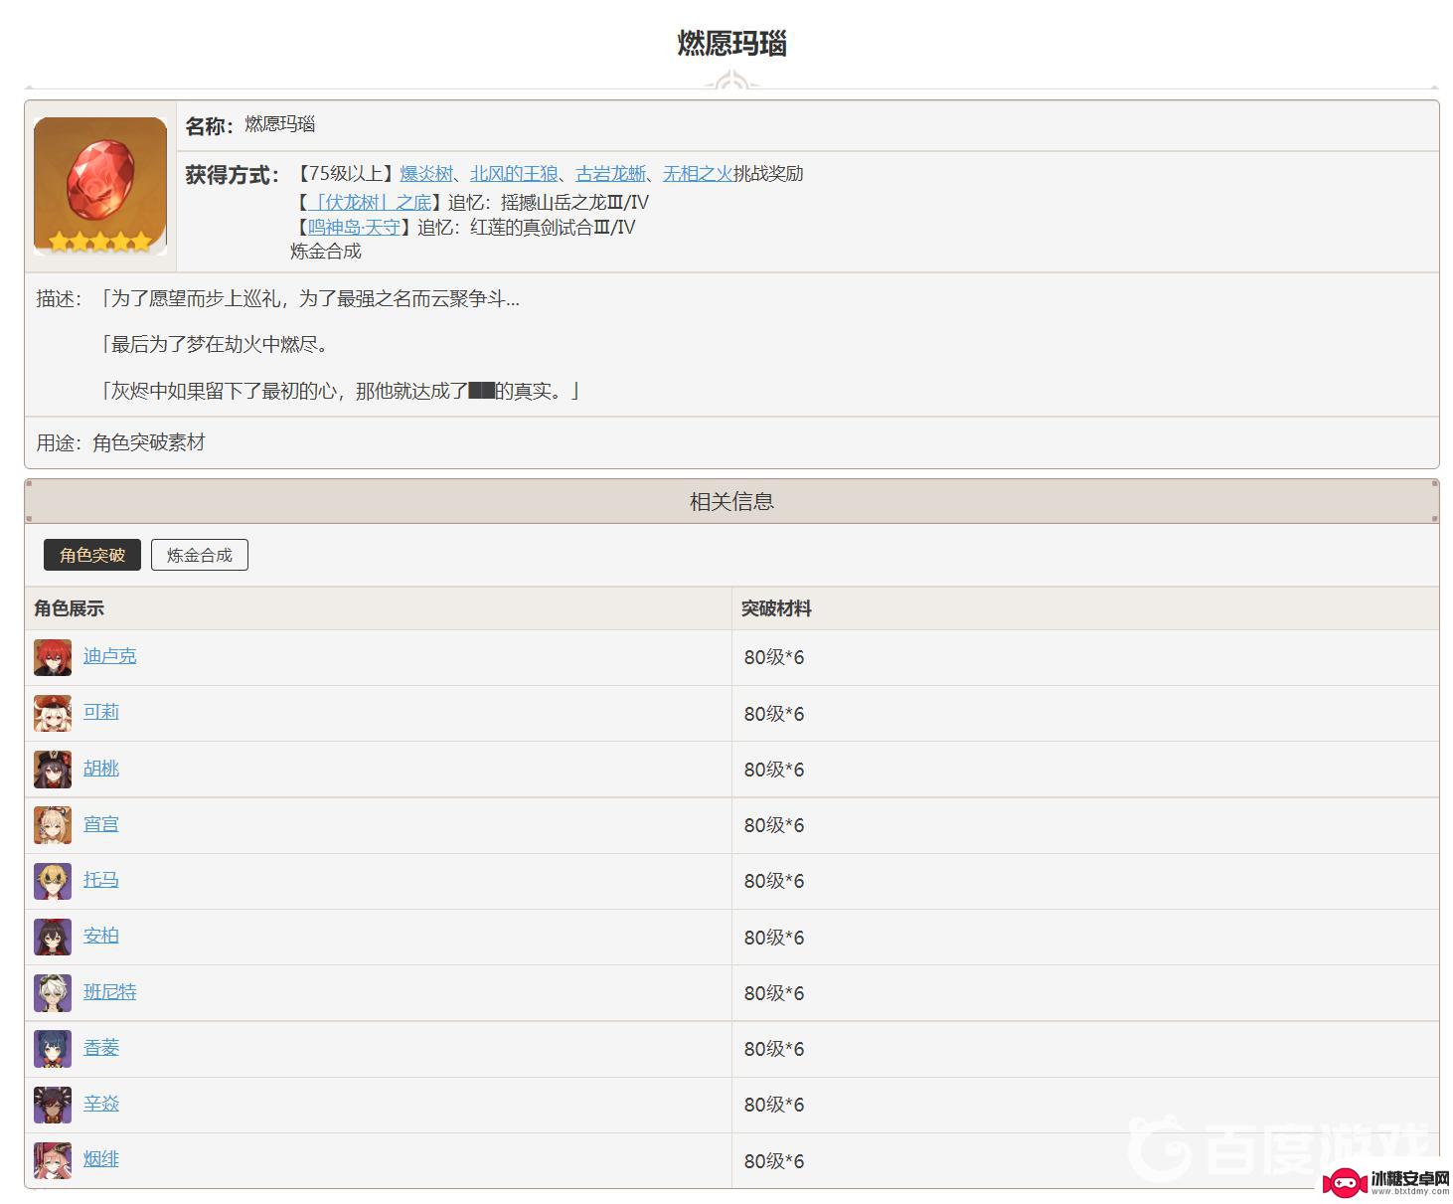Switch to the 炼金合成 tab

[x=200, y=555]
